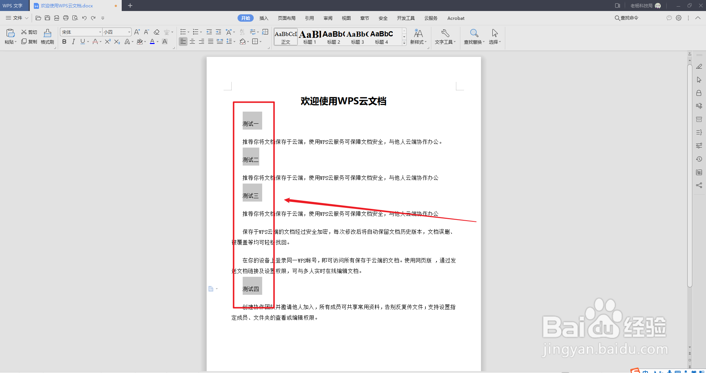The image size is (706, 373).
Task: Click the text highlight color button
Action: tap(140, 42)
